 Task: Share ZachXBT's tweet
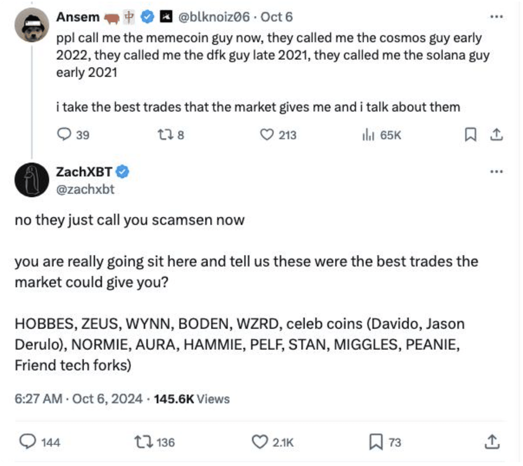tap(492, 441)
